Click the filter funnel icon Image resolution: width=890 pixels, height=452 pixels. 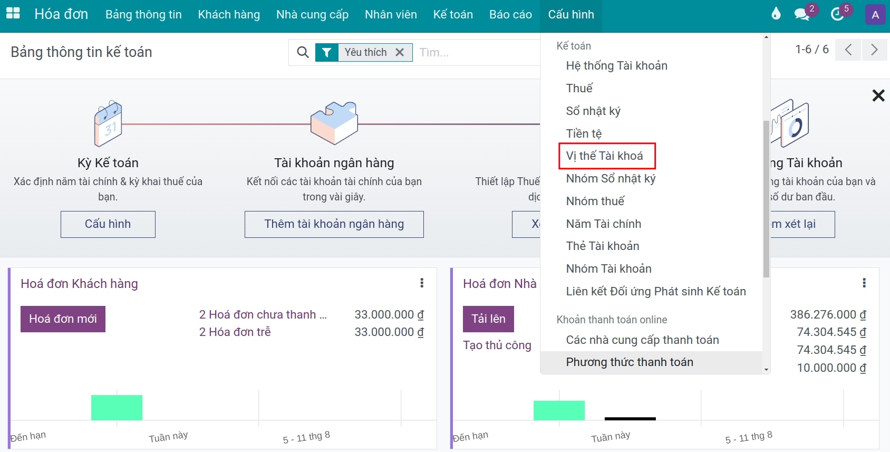tap(327, 52)
